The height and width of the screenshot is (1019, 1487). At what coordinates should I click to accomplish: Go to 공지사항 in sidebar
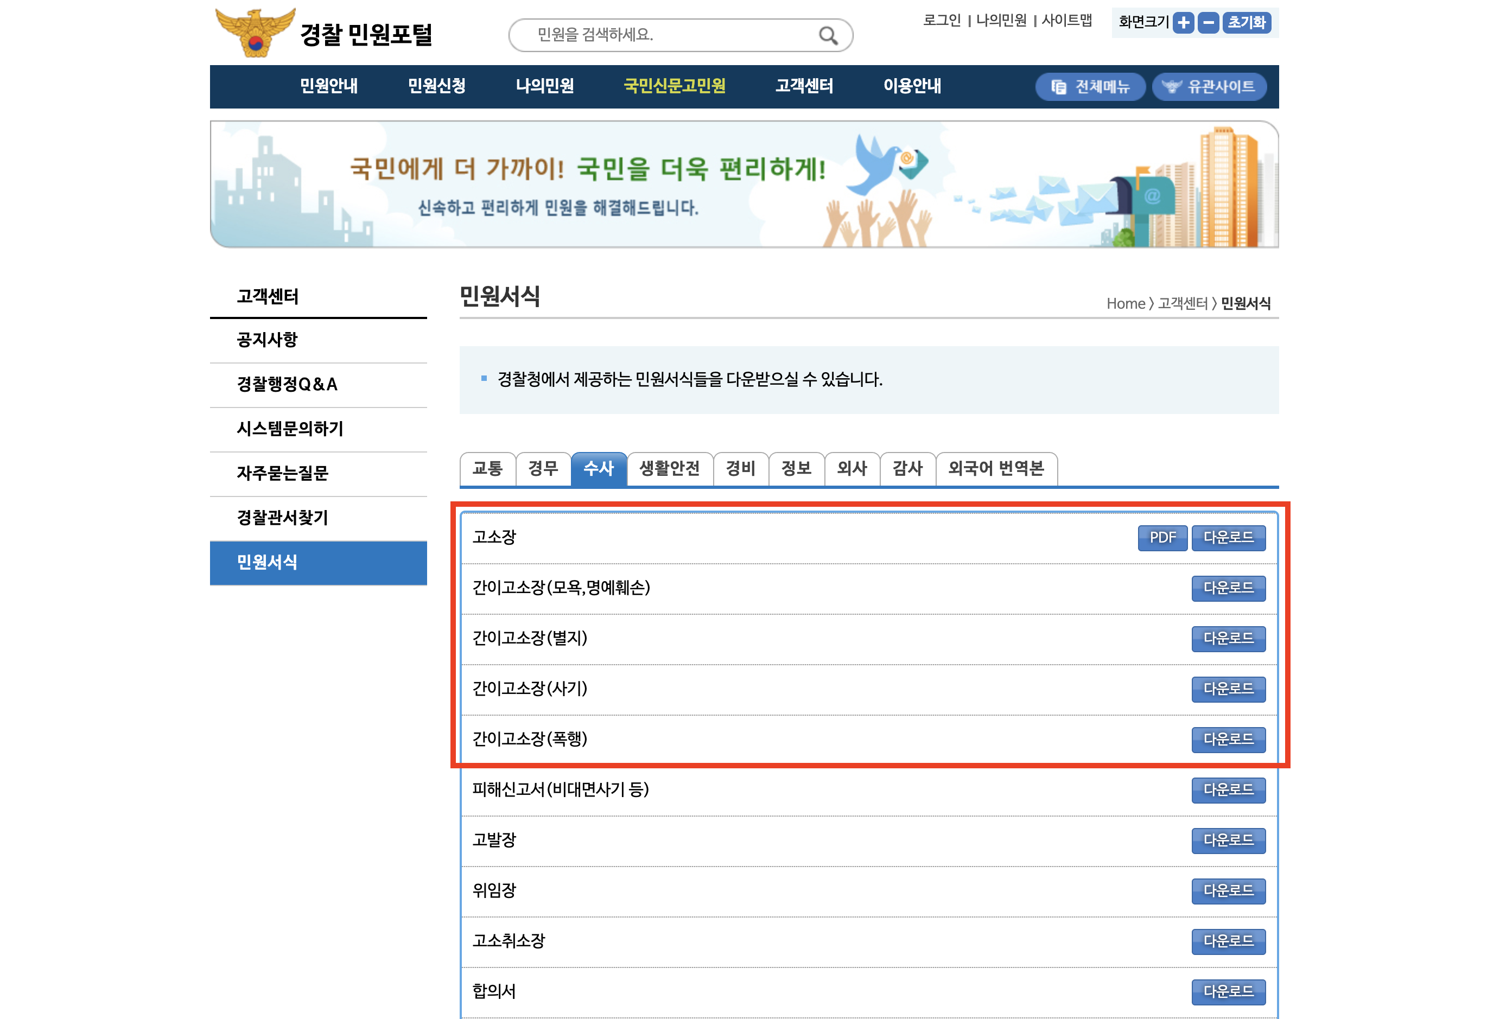tap(267, 340)
